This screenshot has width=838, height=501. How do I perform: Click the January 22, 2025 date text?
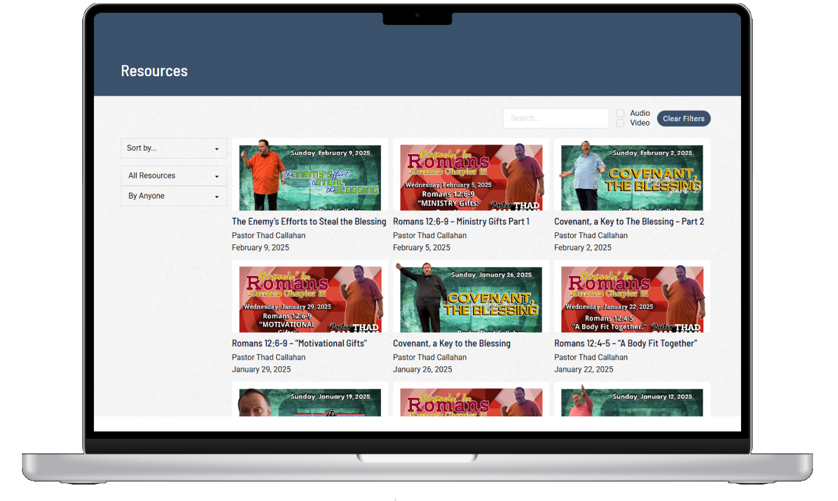pyautogui.click(x=583, y=370)
